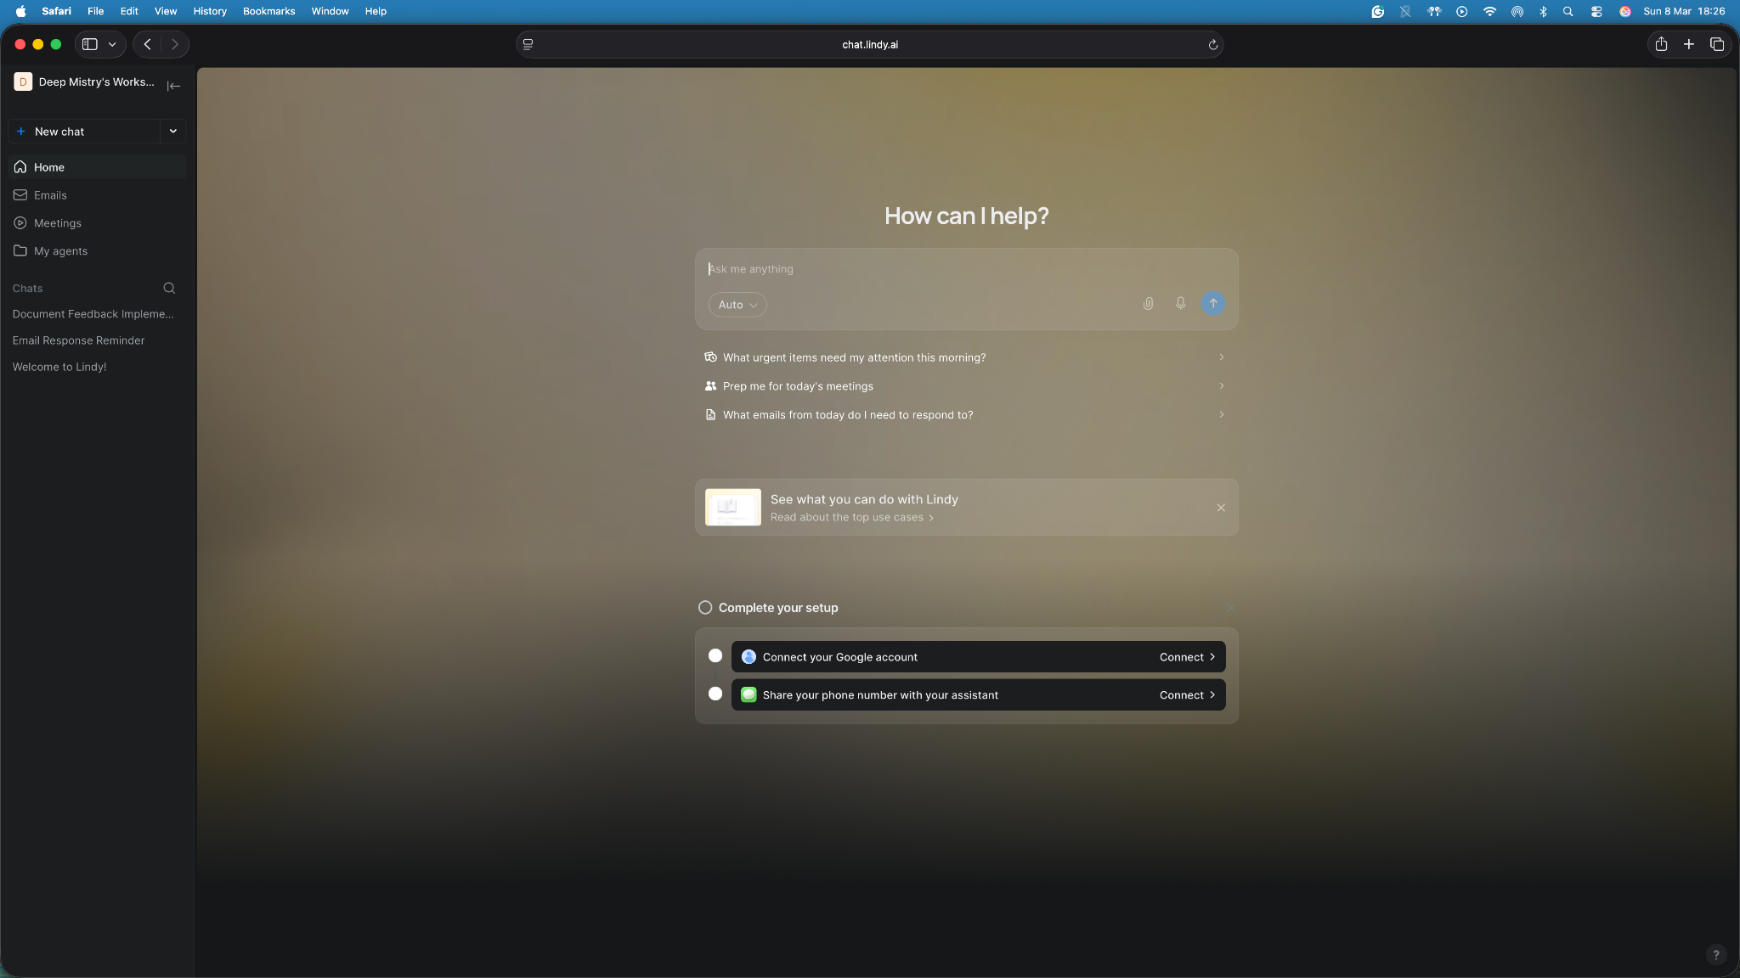Viewport: 1740px width, 978px height.
Task: Click Safari's reload page icon
Action: coord(1212,45)
